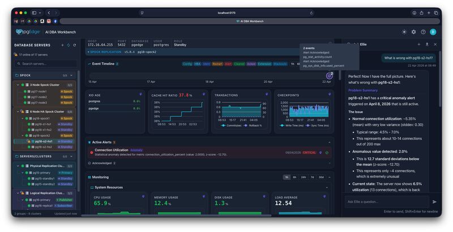Click the AI analysis icon on Memory Usage card
The image size is (453, 232).
[204, 196]
